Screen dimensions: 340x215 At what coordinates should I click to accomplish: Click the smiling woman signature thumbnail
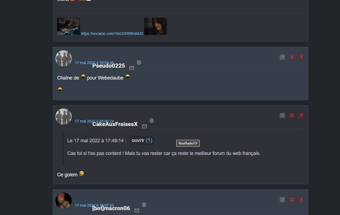coord(156,26)
